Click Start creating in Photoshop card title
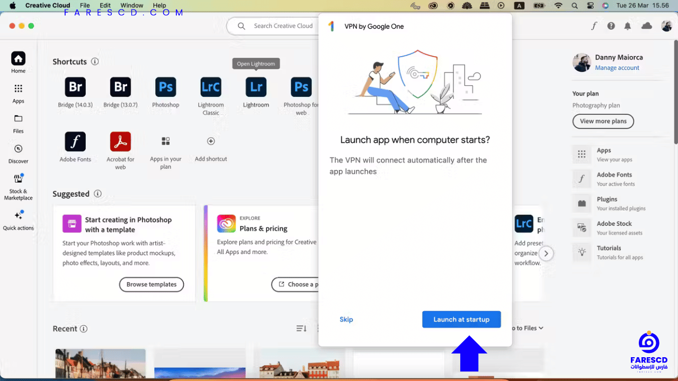Image resolution: width=678 pixels, height=381 pixels. pyautogui.click(x=128, y=224)
